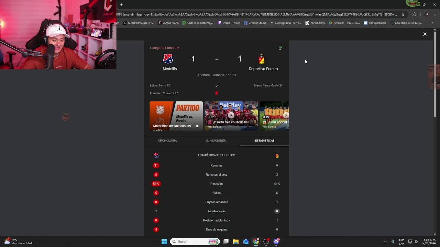Click the goal ball icon between scorers
Image resolution: width=440 pixels, height=247 pixels.
pos(217,85)
